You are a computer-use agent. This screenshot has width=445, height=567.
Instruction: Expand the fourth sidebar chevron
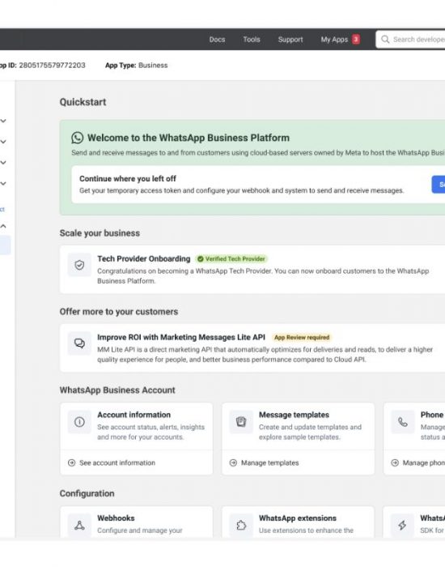(3, 184)
